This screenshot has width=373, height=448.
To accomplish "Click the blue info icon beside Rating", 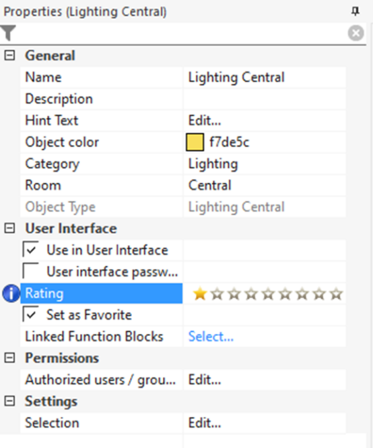I will click(11, 293).
